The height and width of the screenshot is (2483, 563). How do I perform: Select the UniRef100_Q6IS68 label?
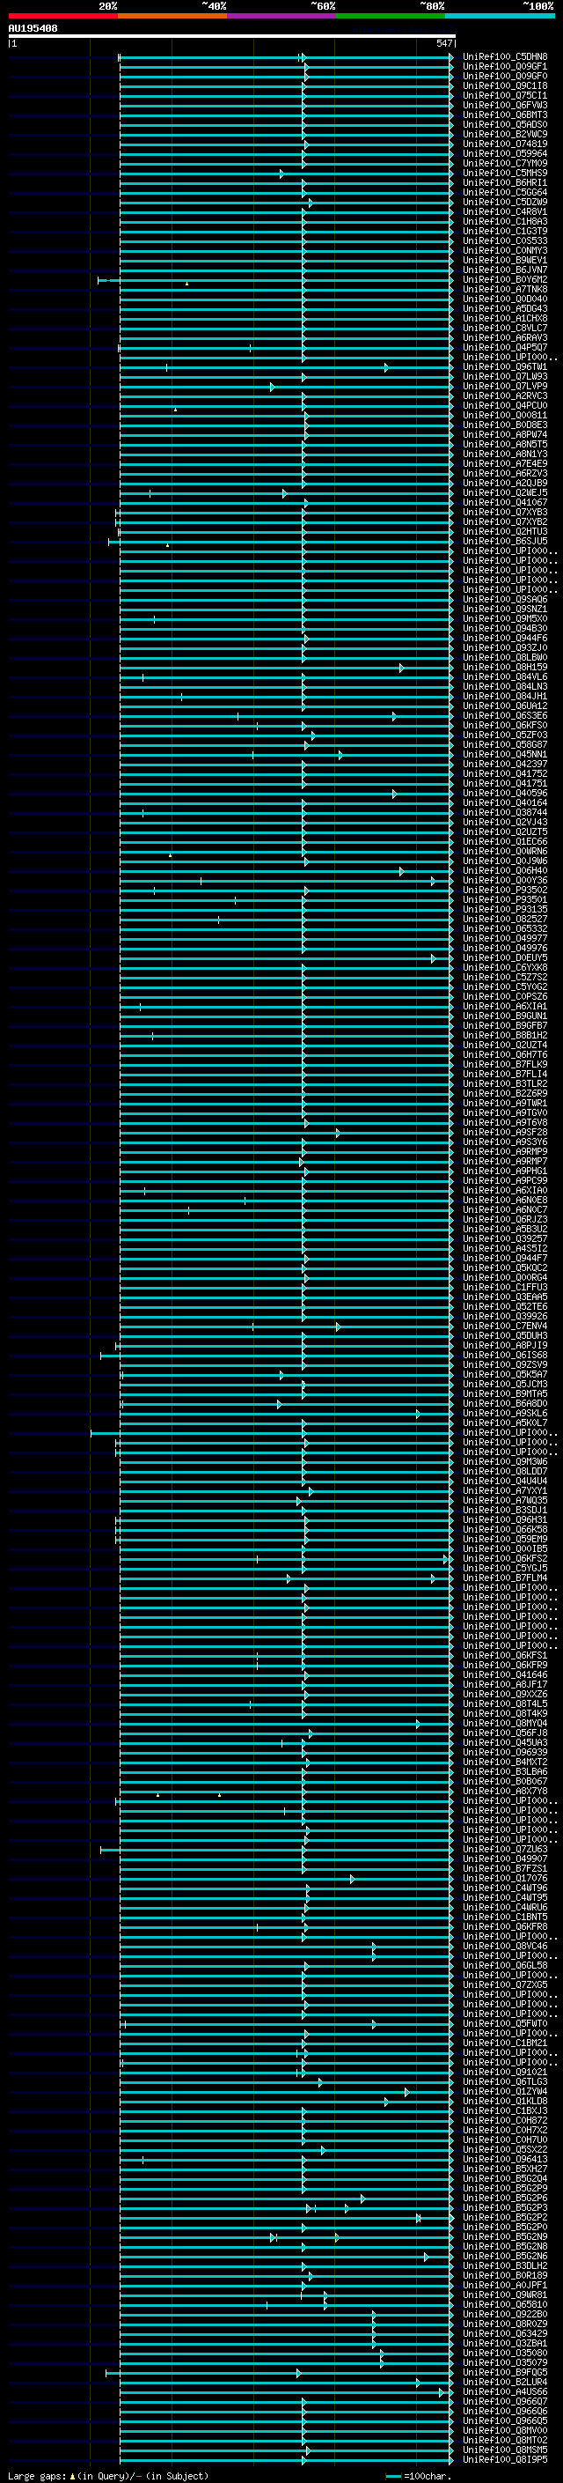(505, 1356)
